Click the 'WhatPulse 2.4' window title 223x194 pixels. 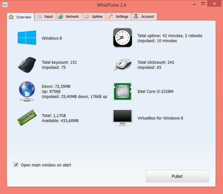[x=111, y=5]
